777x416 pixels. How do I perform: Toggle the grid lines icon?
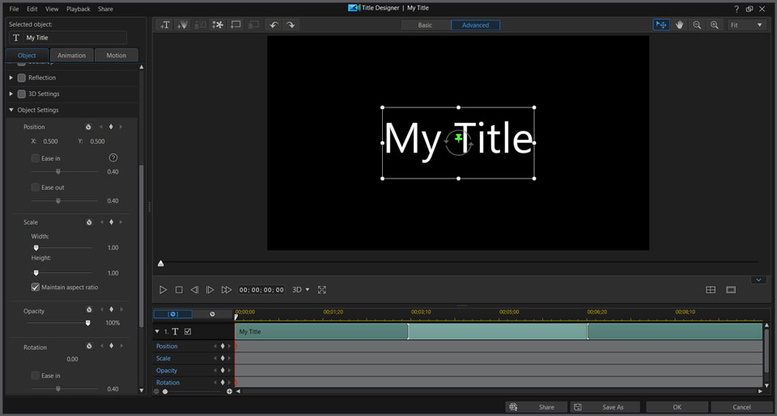tap(711, 290)
